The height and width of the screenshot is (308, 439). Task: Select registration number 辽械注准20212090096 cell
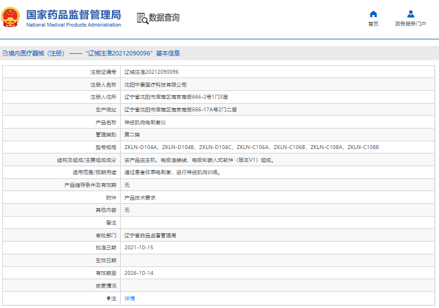pyautogui.click(x=152, y=72)
